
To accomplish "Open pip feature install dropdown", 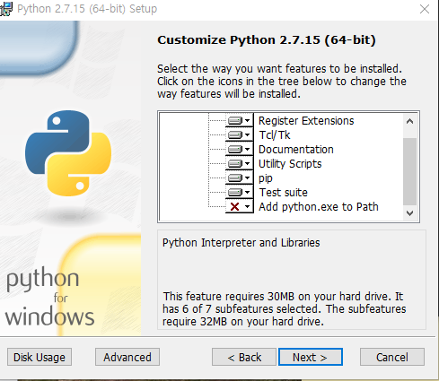I will pos(239,178).
